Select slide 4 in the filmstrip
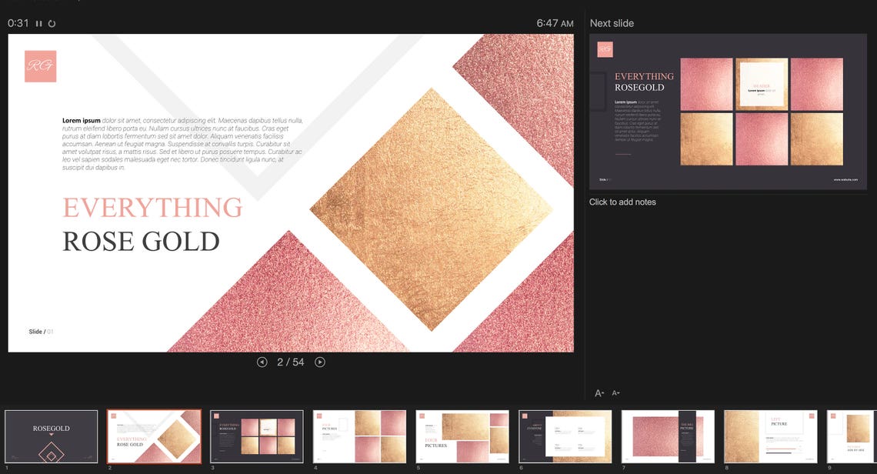 [x=359, y=436]
